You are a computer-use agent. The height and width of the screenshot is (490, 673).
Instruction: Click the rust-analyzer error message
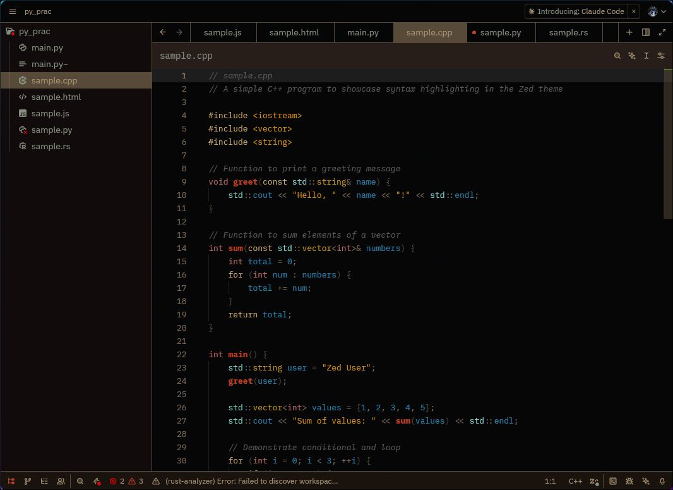coord(251,481)
